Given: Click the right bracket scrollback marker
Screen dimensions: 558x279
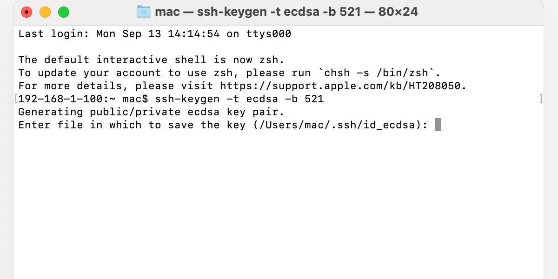Looking at the screenshot, I should point(541,98).
